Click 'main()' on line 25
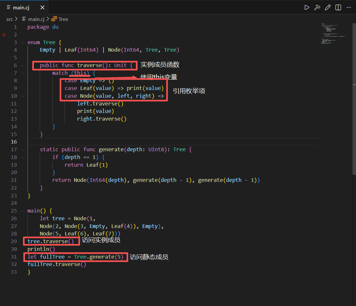The image size is (356, 306). pyautogui.click(x=36, y=211)
